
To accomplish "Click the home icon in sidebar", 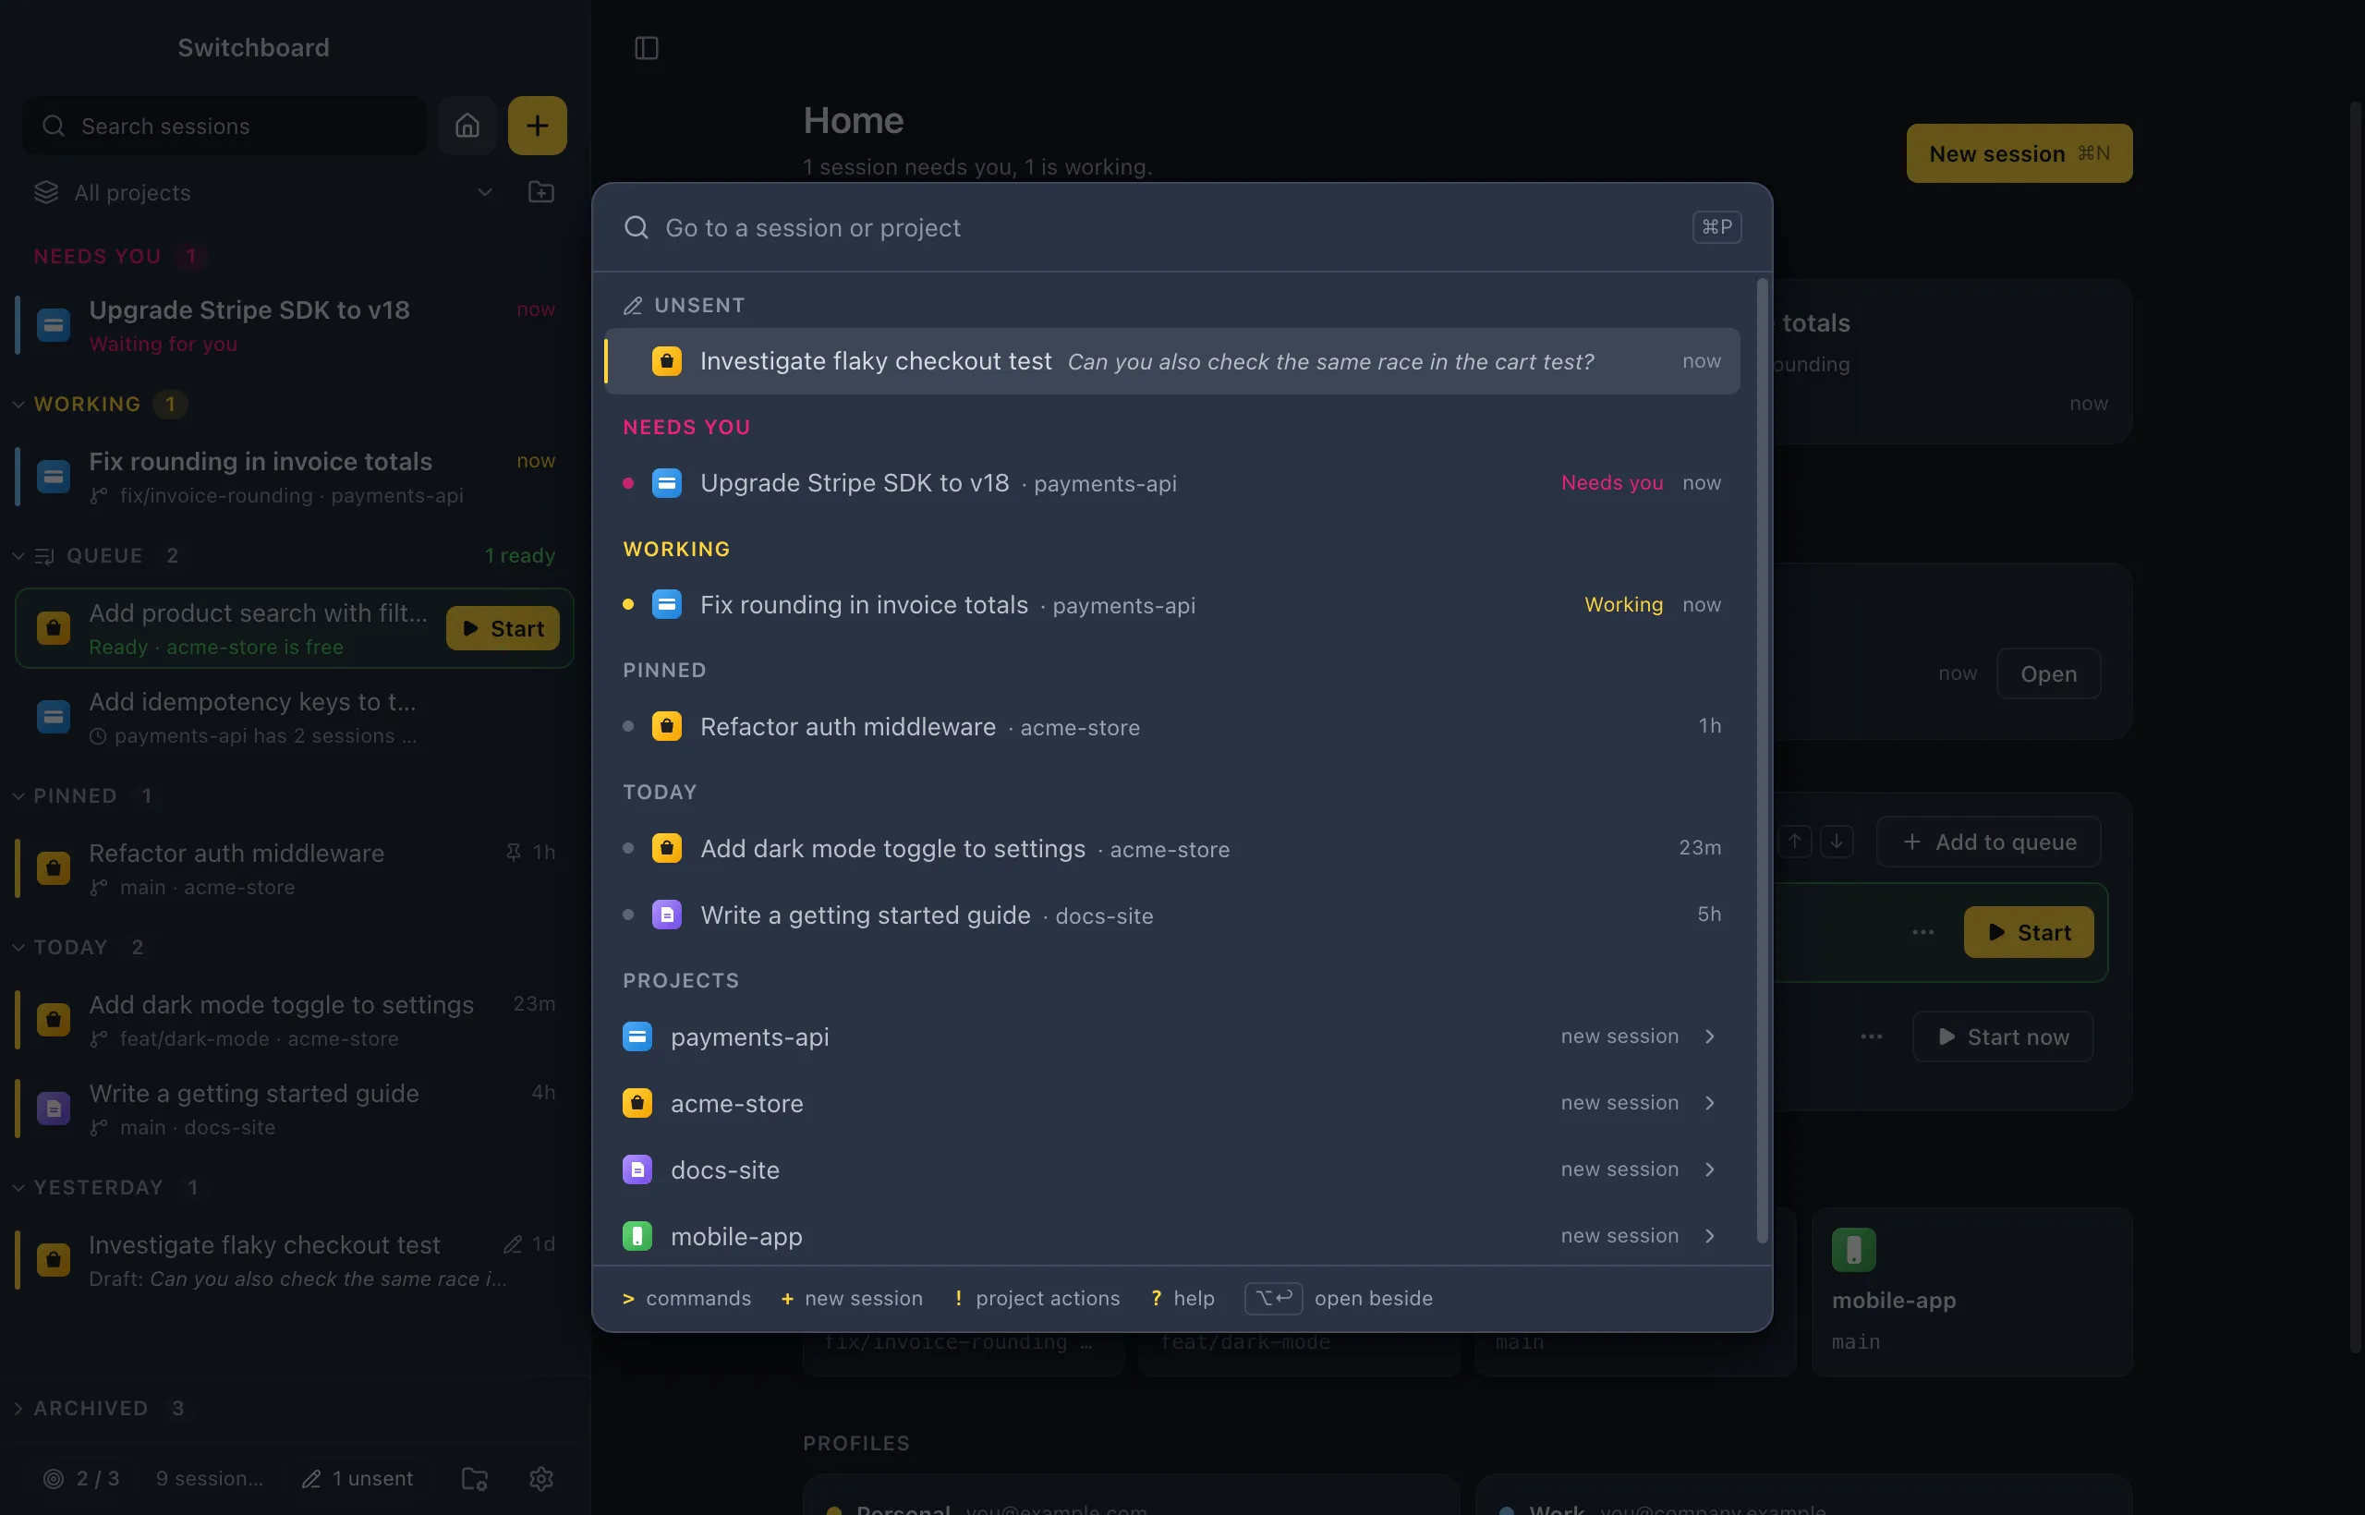I will 467,126.
